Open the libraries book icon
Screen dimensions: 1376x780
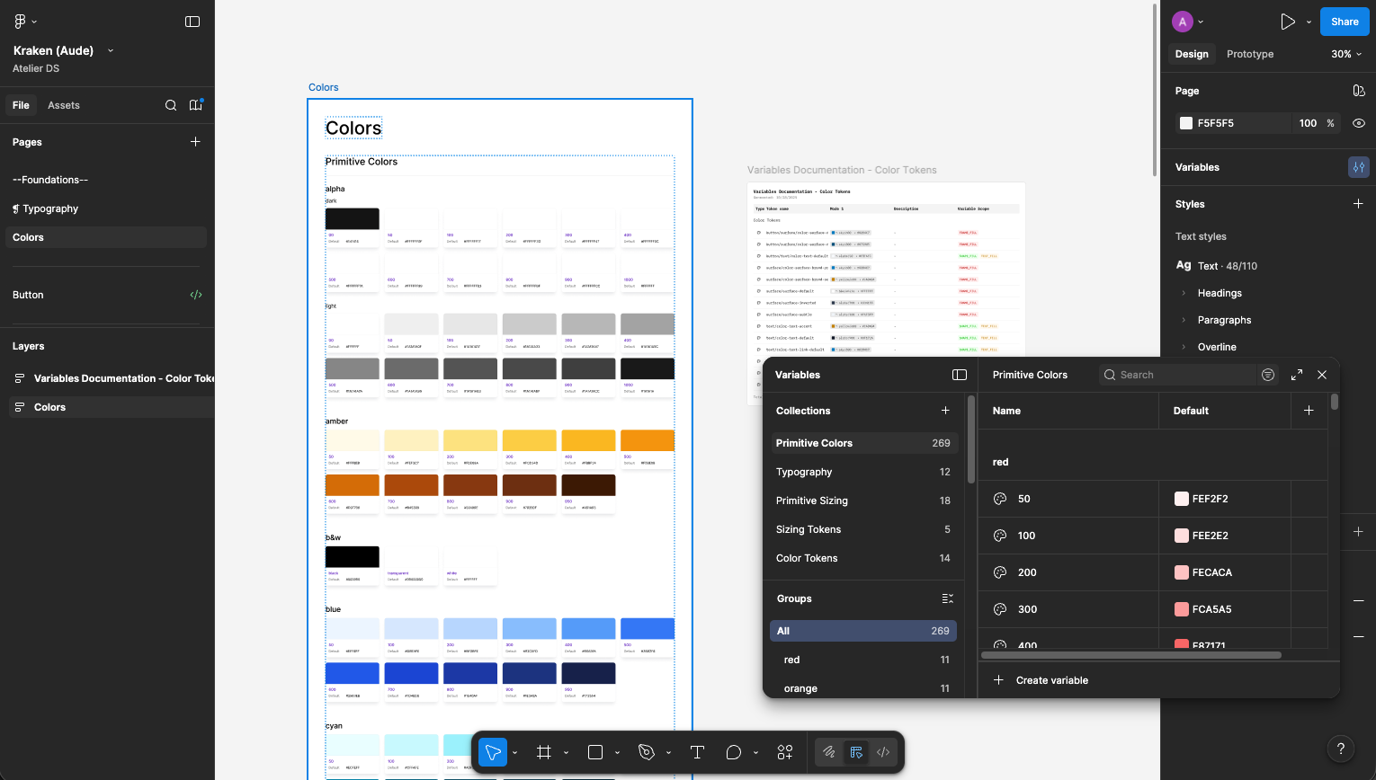tap(196, 105)
